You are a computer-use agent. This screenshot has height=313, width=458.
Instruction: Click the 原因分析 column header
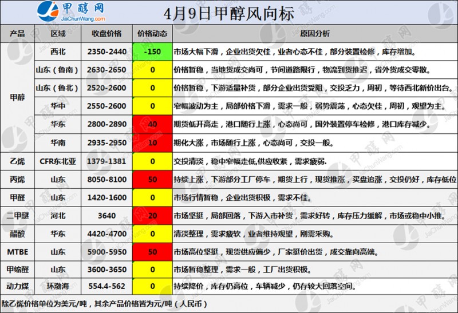pos(315,34)
